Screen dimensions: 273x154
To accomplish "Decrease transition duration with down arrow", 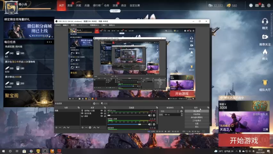I will click(182, 115).
